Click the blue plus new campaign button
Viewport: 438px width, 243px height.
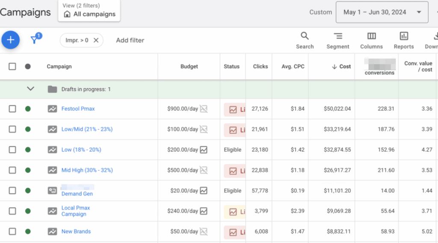tap(11, 40)
